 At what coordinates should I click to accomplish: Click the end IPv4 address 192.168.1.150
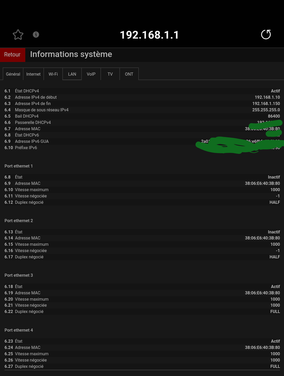pyautogui.click(x=266, y=104)
